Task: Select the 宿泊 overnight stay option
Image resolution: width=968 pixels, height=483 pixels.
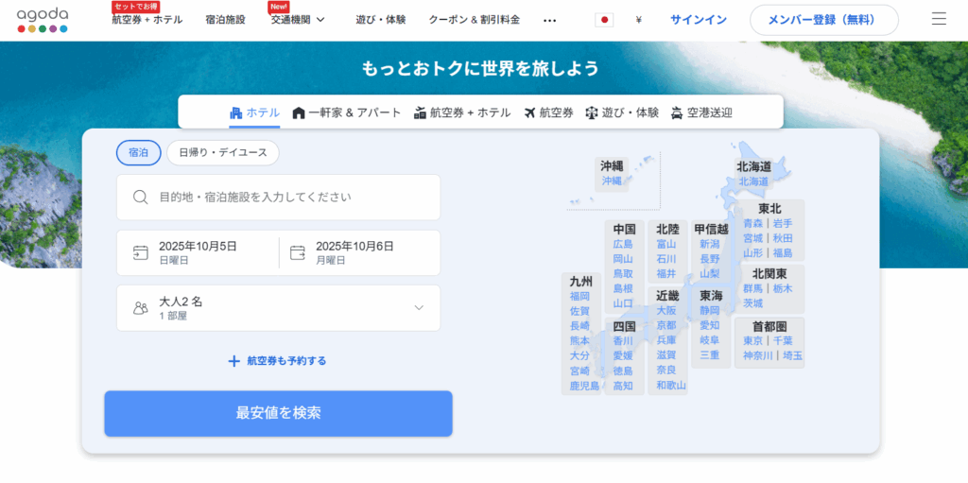Action: coord(138,152)
